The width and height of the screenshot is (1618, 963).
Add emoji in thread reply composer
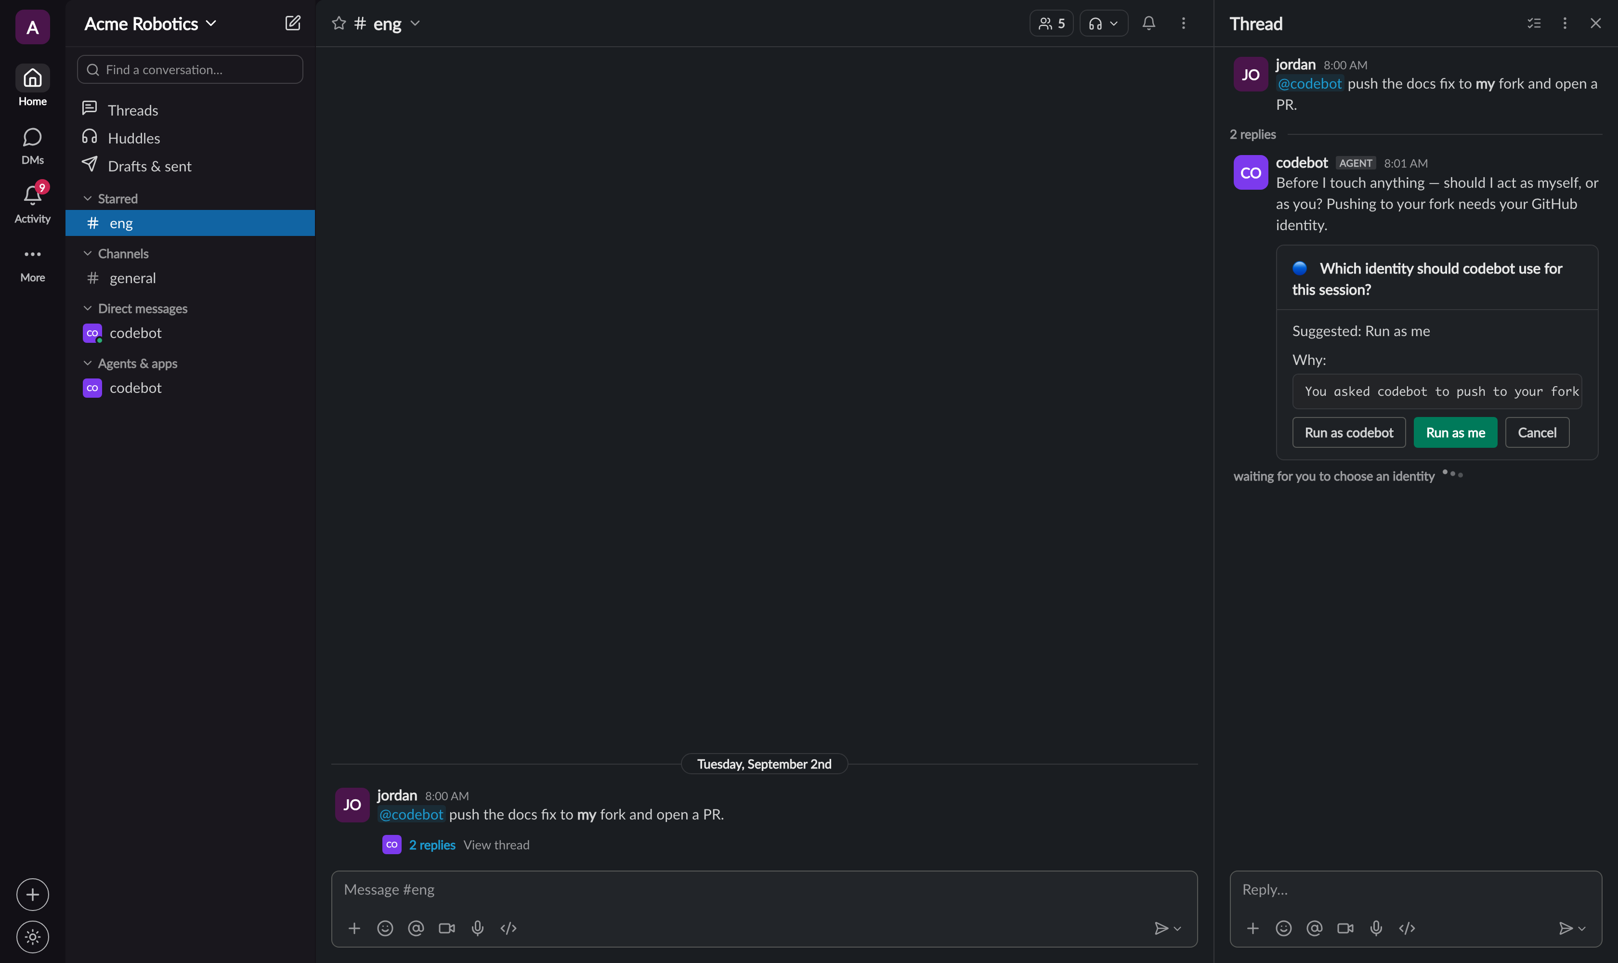click(x=1284, y=928)
